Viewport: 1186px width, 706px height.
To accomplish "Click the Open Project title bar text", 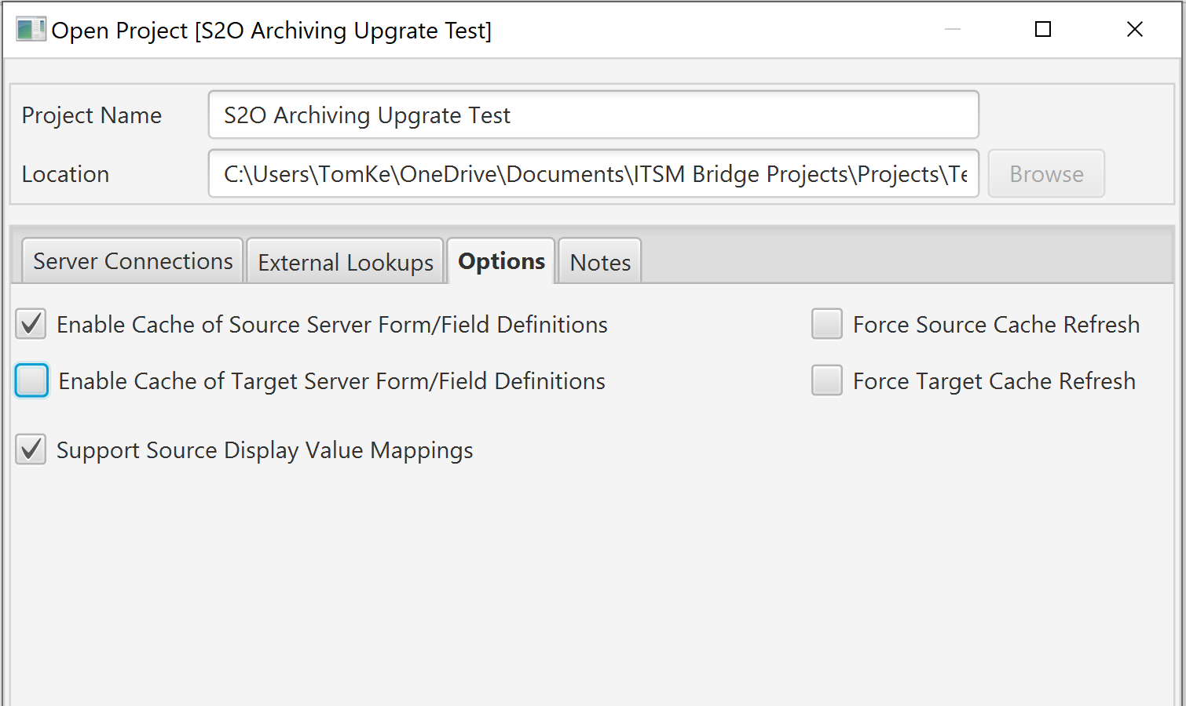I will coord(272,31).
